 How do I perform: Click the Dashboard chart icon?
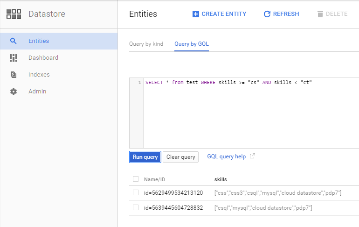tap(14, 58)
